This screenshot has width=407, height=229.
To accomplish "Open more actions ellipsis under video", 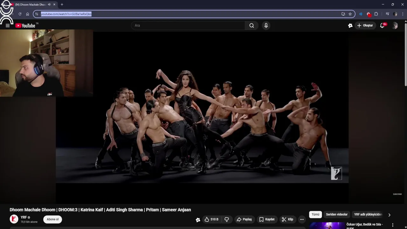I will [x=302, y=219].
